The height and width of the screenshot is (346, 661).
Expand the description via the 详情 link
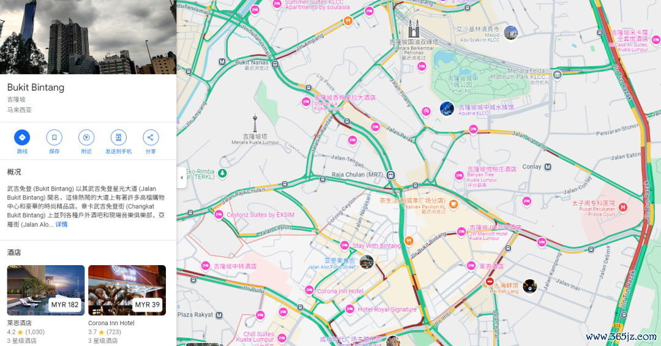(x=62, y=225)
